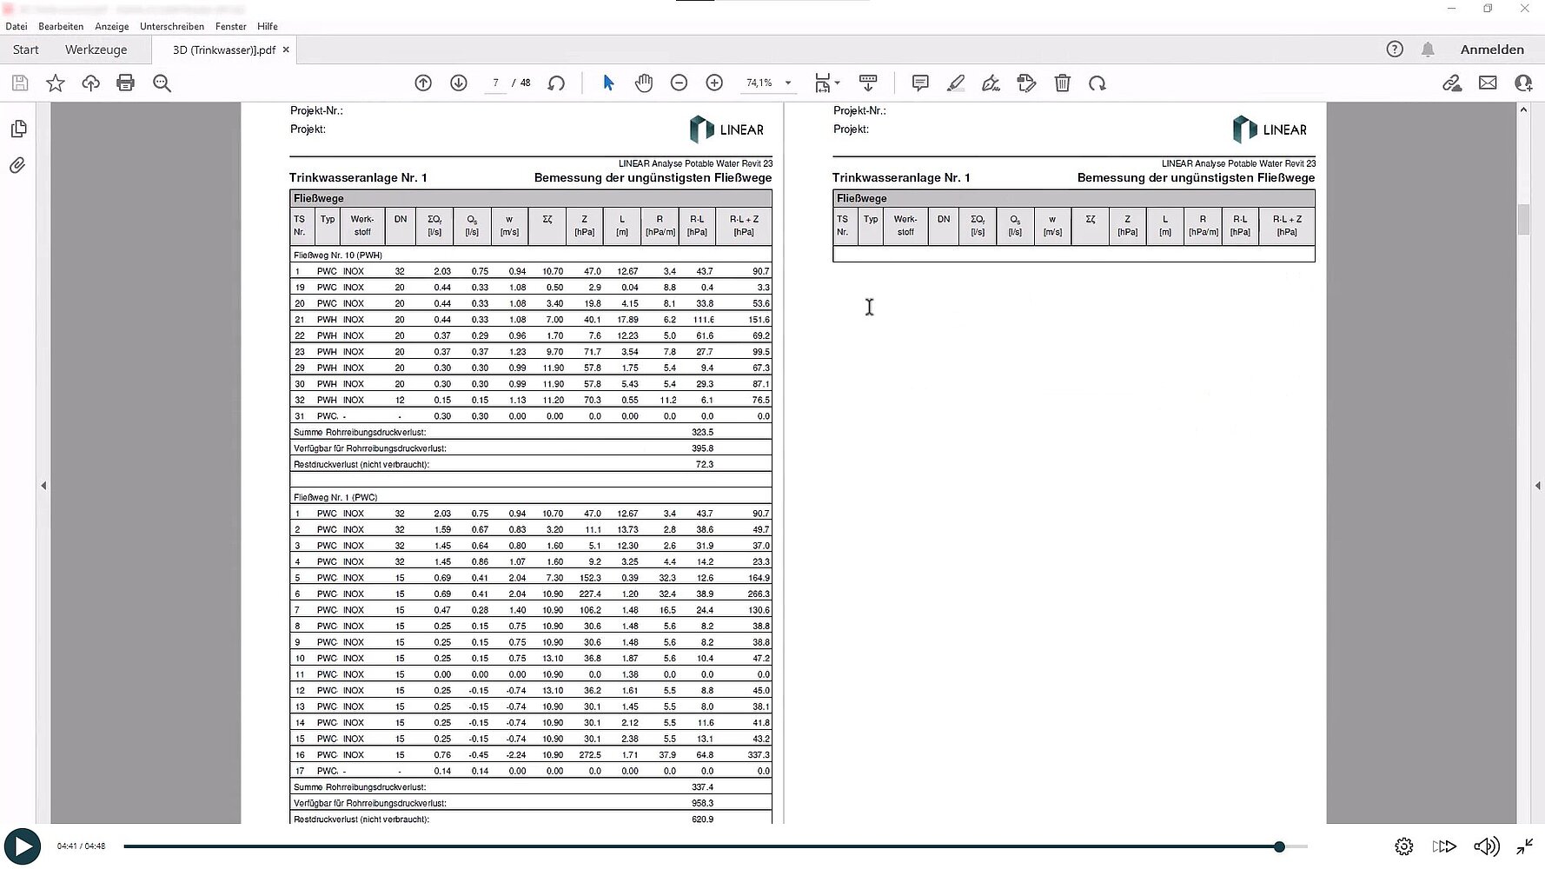This screenshot has height=869, width=1545.
Task: Select the highlighter tool
Action: click(x=956, y=83)
